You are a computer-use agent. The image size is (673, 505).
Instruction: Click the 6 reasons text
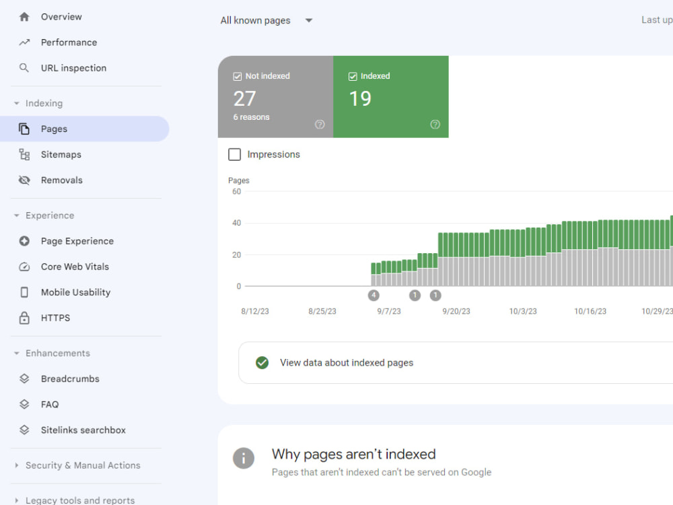tap(252, 117)
